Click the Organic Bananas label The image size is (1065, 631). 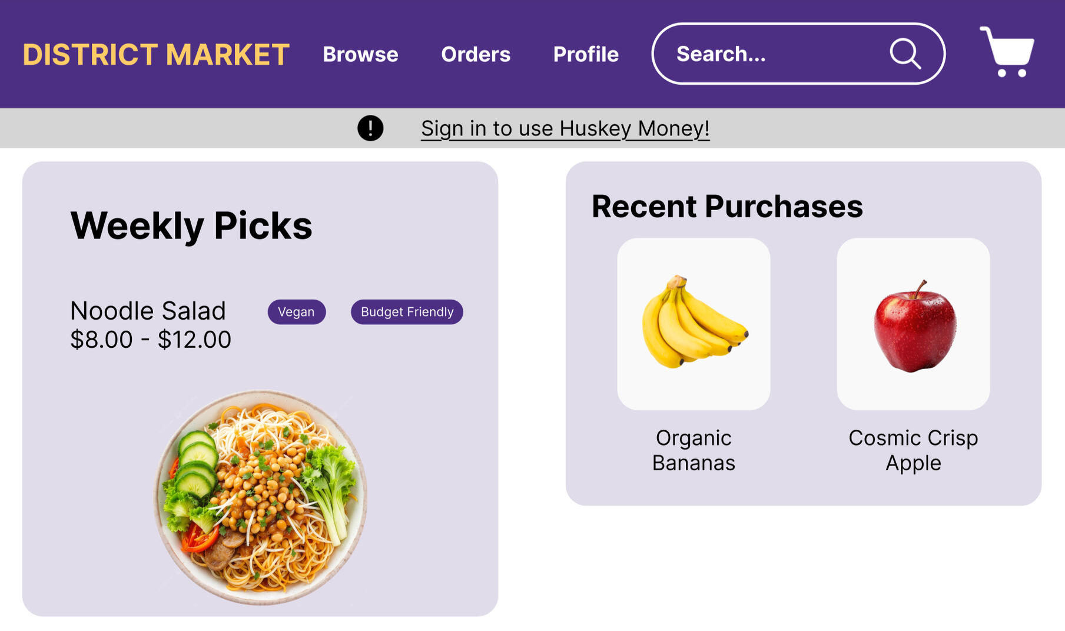[694, 450]
